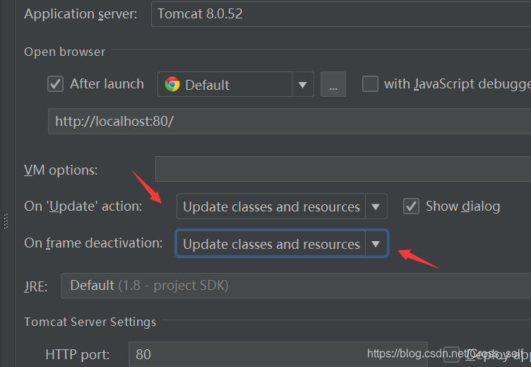Click the 'HTTP port:' label
531x367 pixels.
tap(78, 355)
